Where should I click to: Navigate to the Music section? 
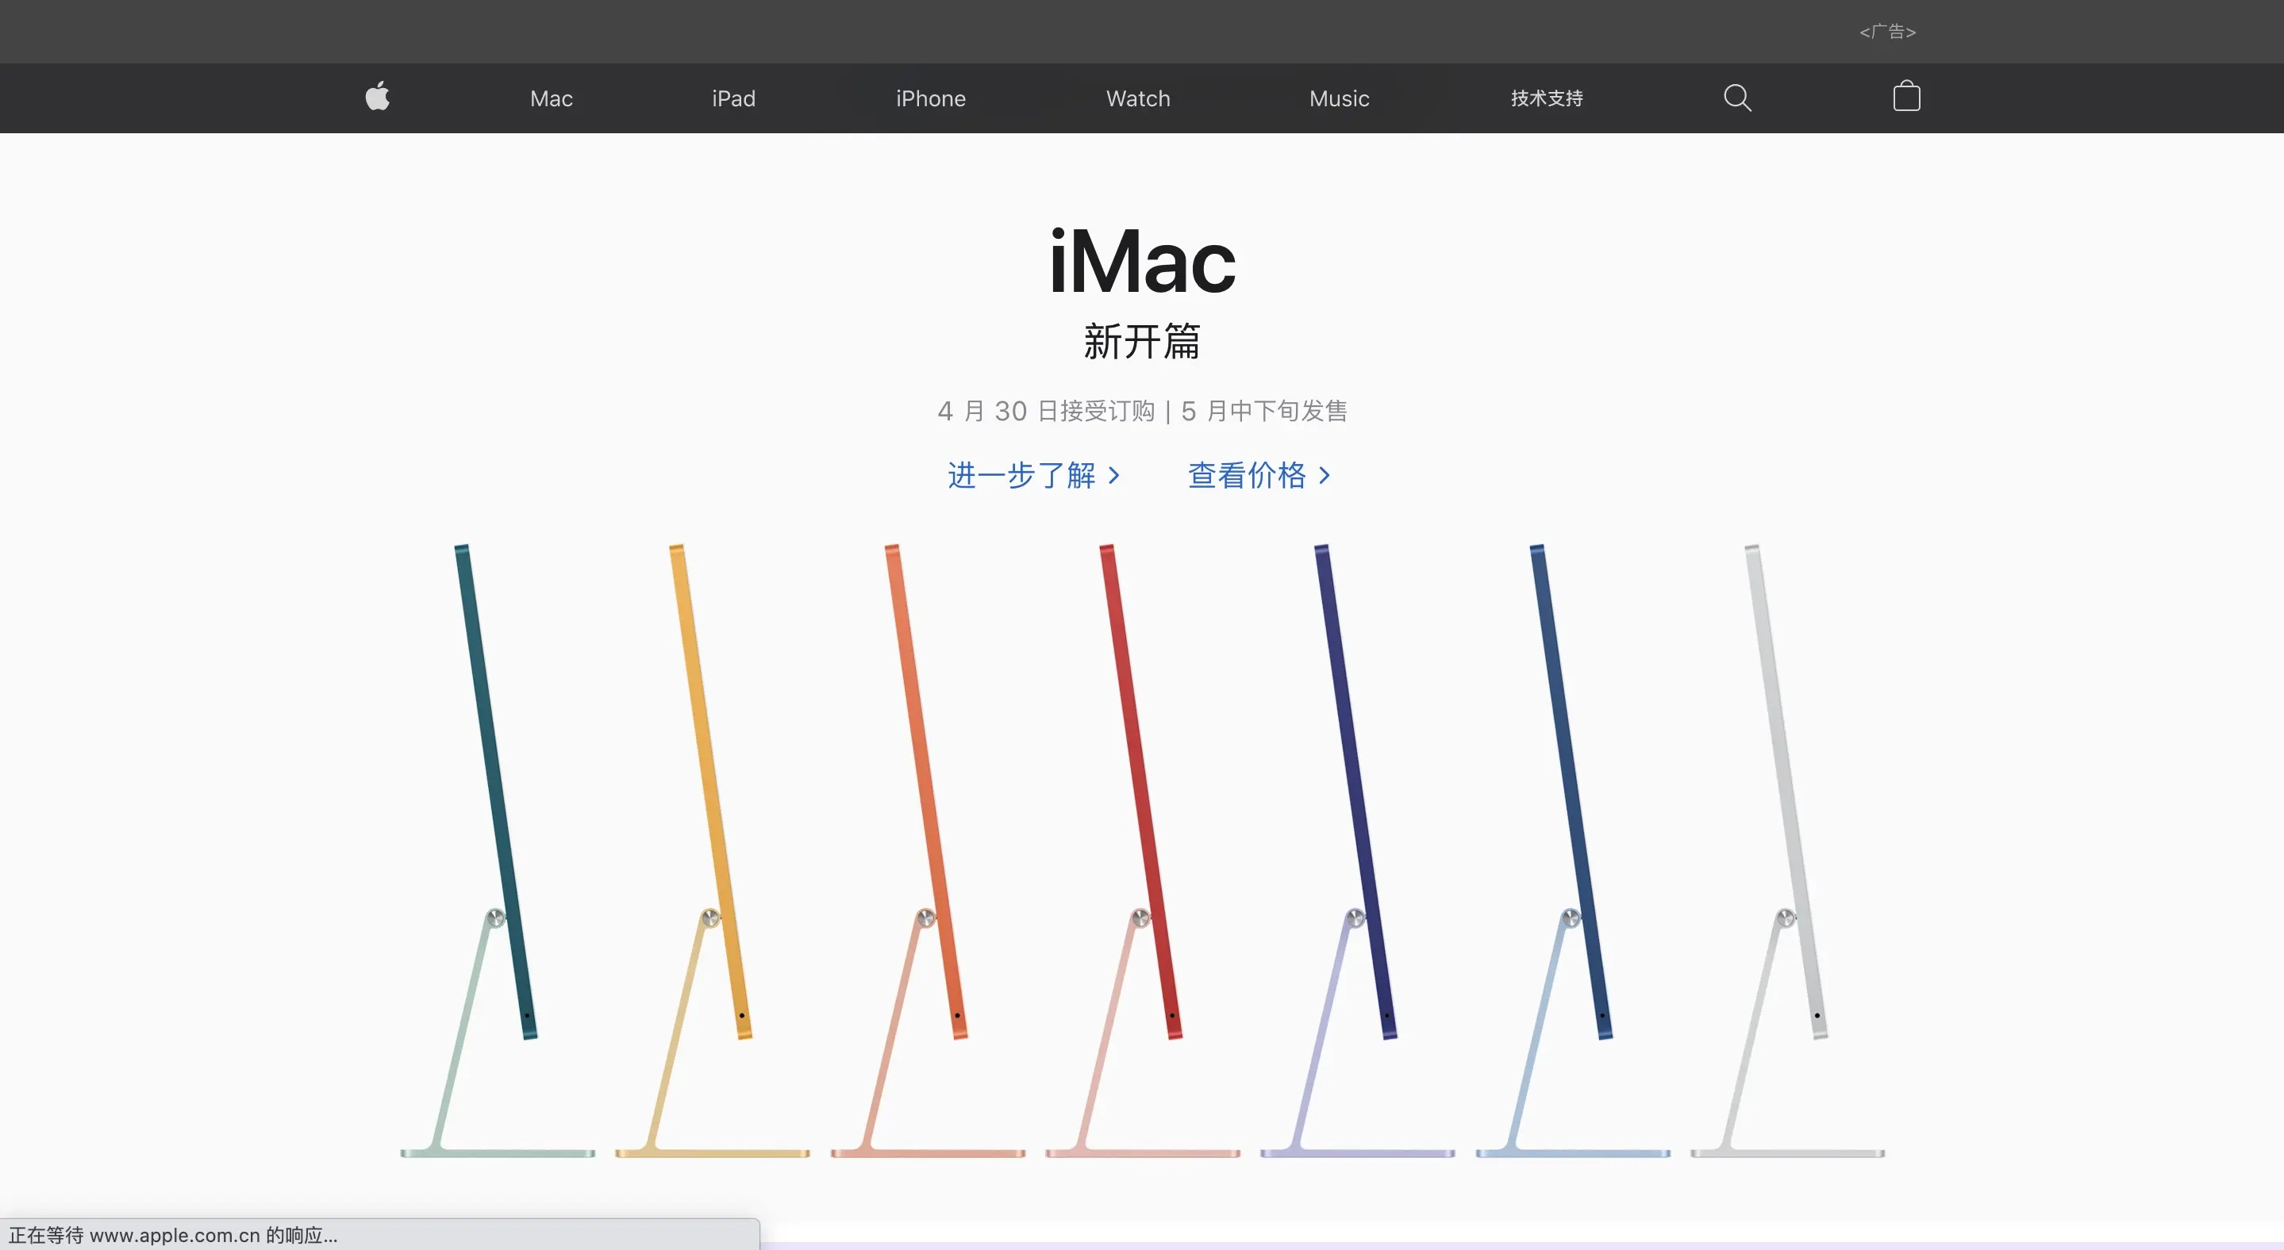pyautogui.click(x=1339, y=98)
